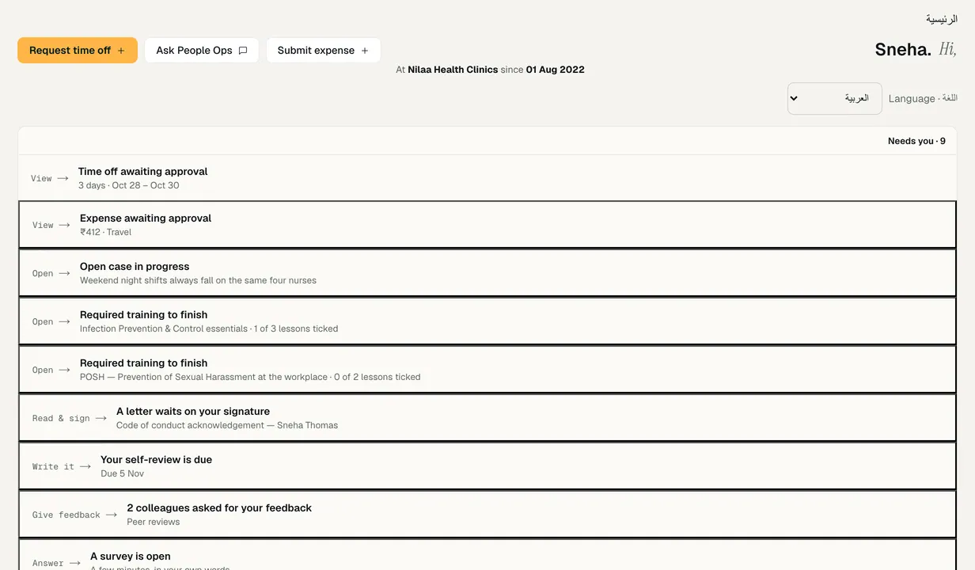Click Nilaa Health Clinics text
This screenshot has width=975, height=570.
[x=453, y=70]
